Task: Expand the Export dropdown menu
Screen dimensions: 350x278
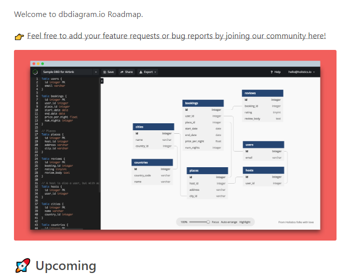Action: click(148, 72)
